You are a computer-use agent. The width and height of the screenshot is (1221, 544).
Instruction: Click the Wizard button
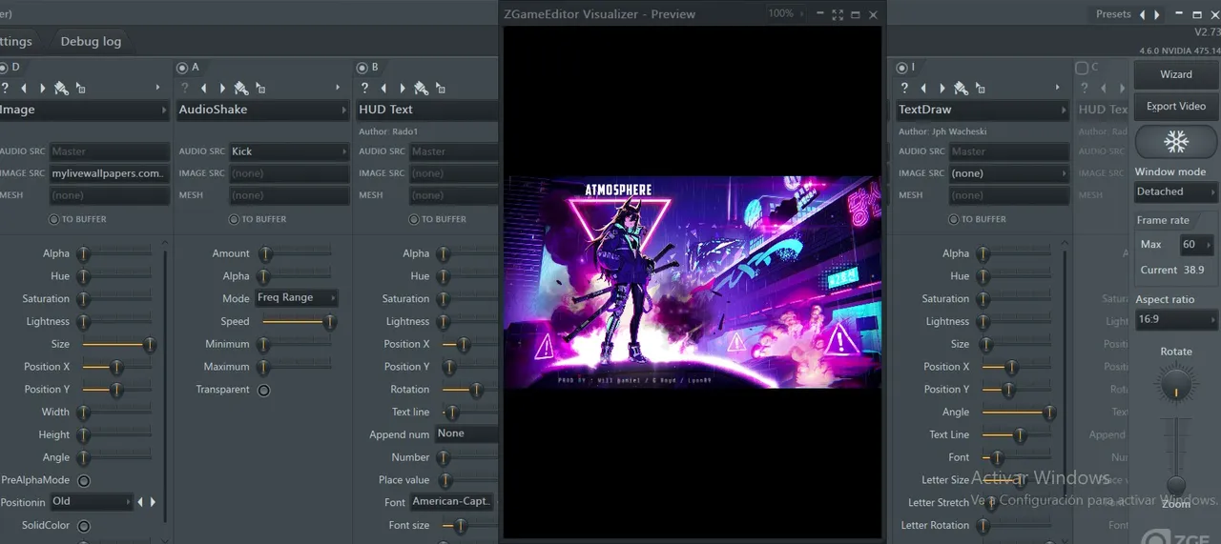[1175, 74]
